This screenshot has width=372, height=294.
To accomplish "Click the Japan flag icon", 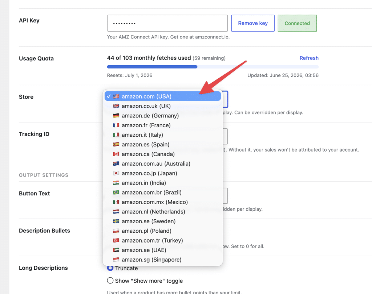I will click(116, 173).
